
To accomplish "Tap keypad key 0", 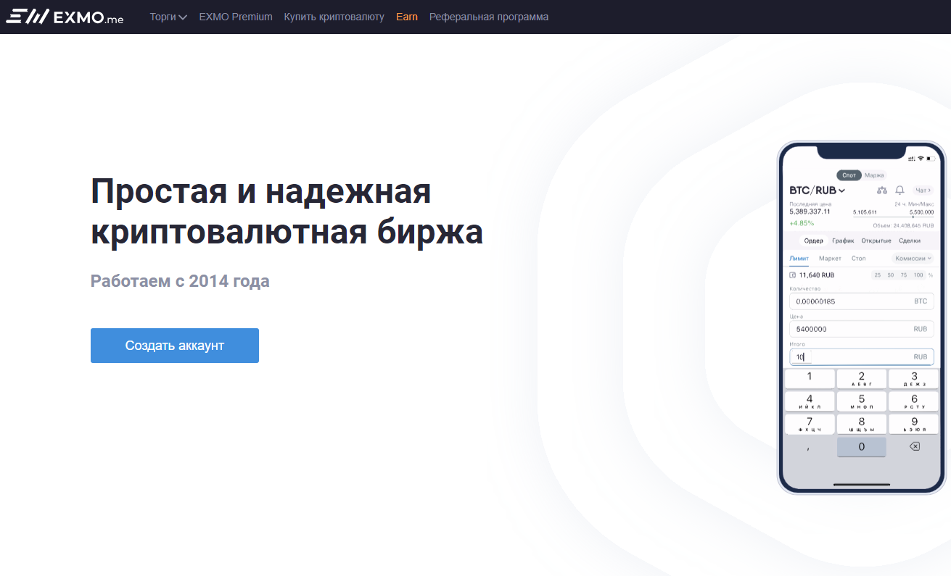I will [x=862, y=447].
